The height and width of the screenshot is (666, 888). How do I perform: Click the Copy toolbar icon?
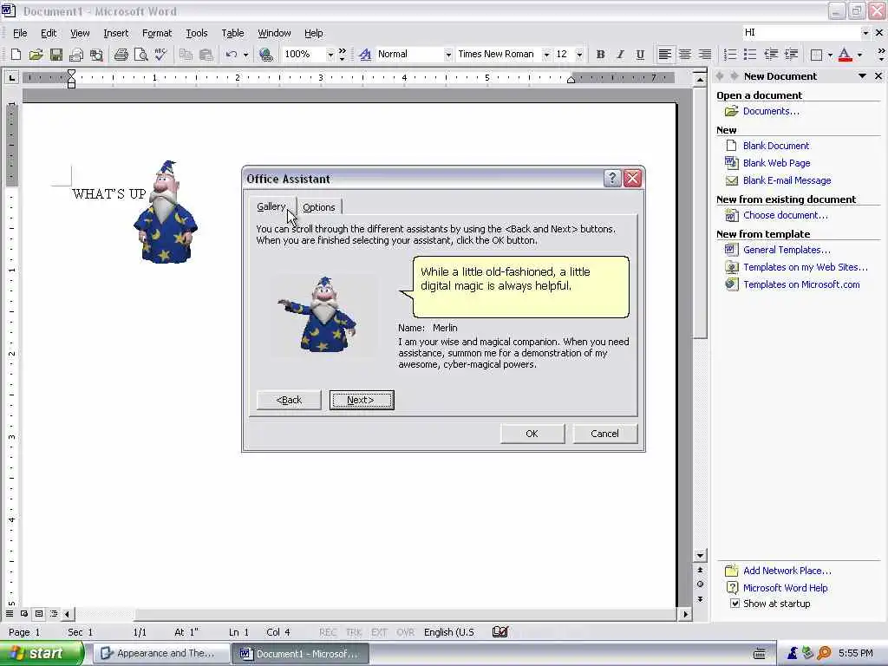186,55
